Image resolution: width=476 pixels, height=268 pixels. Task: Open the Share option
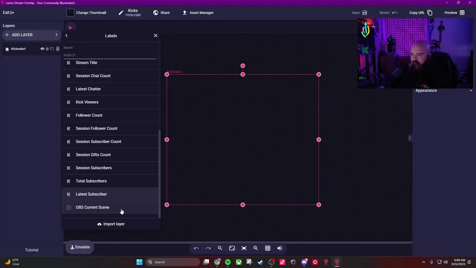tap(161, 13)
